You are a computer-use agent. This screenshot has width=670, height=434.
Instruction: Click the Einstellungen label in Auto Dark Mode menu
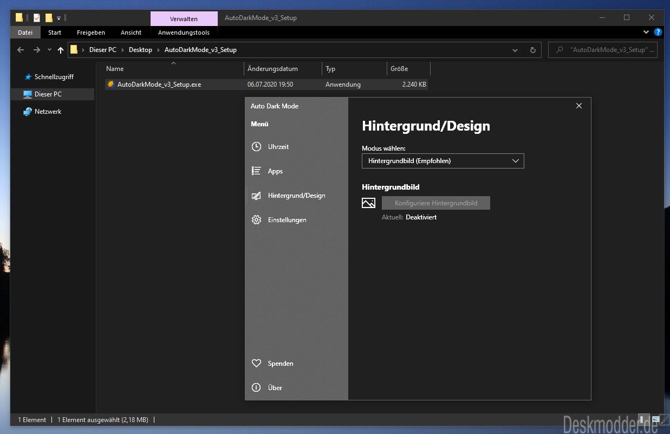(287, 220)
